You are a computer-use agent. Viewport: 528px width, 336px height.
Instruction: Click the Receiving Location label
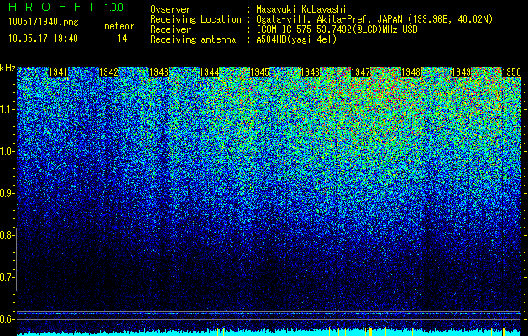pos(196,19)
